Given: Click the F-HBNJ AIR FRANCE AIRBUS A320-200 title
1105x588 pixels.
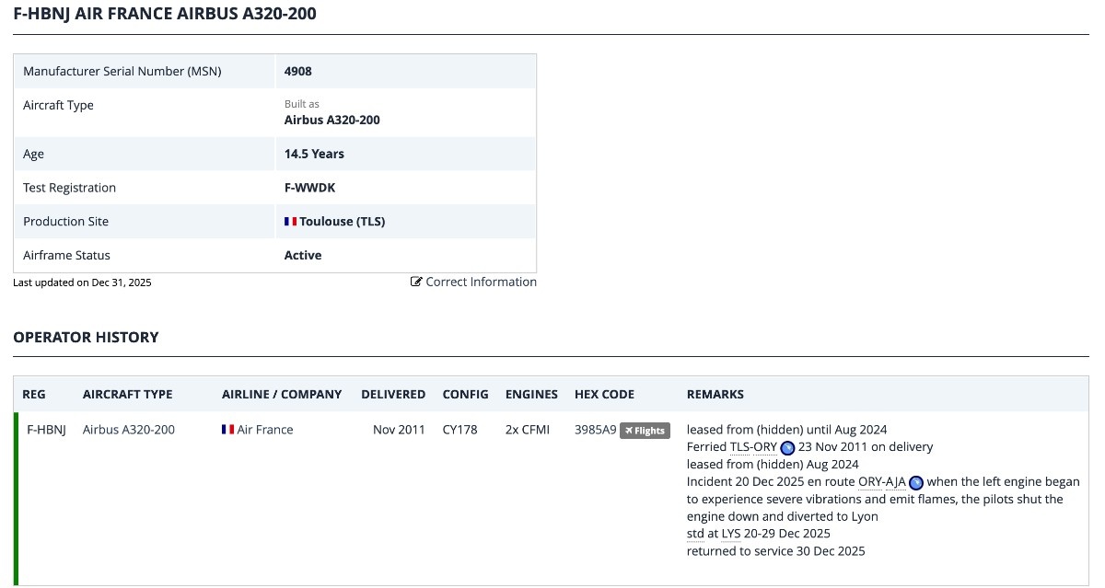Looking at the screenshot, I should (x=165, y=15).
